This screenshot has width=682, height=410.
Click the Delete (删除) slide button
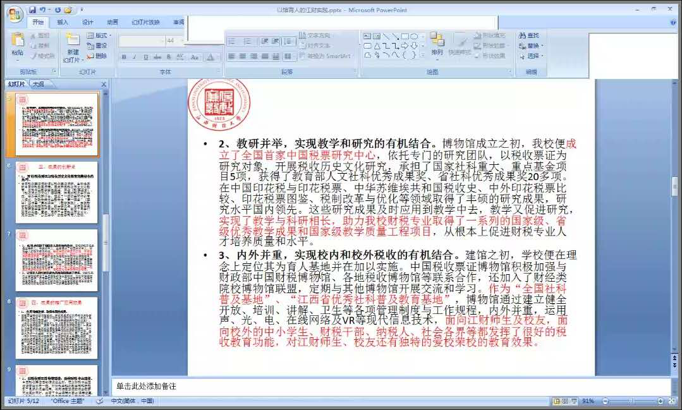[98, 56]
